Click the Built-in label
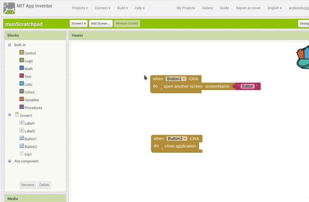309x202 pixels. point(20,45)
